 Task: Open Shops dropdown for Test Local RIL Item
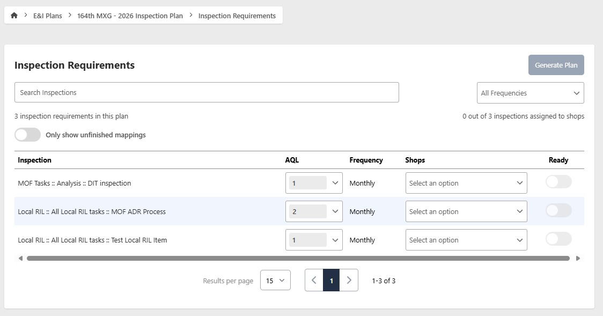tap(466, 240)
